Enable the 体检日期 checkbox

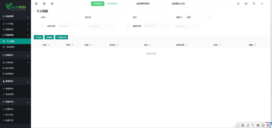tap(43, 26)
